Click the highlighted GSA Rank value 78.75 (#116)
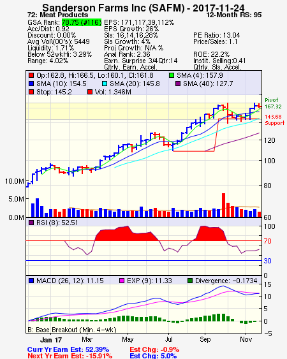This screenshot has height=359, width=287. pyautogui.click(x=82, y=22)
